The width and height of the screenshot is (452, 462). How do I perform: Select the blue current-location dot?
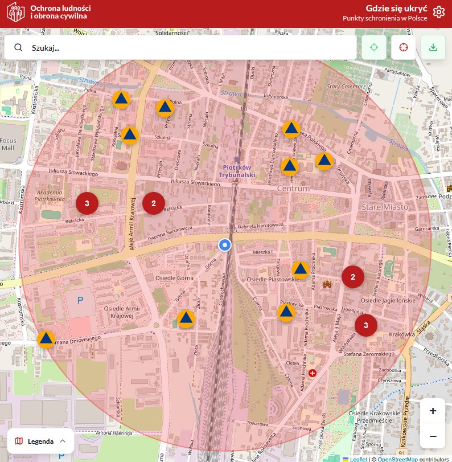coord(225,245)
